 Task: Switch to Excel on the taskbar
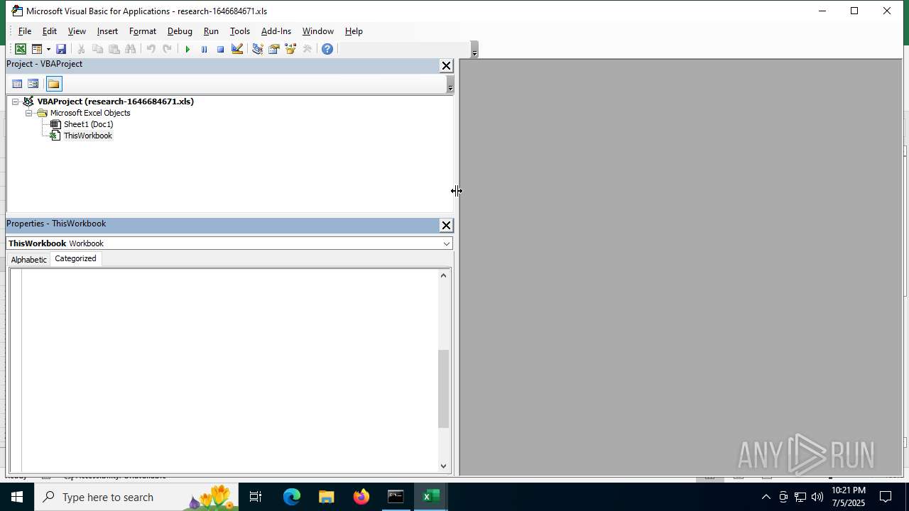[x=430, y=497]
